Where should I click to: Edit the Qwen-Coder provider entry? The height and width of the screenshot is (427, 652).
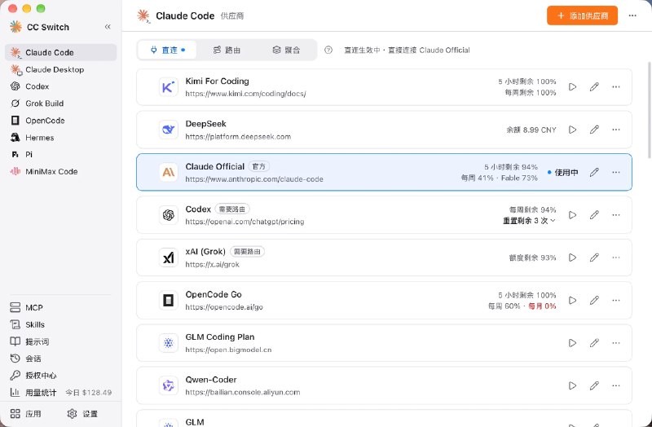pyautogui.click(x=594, y=385)
